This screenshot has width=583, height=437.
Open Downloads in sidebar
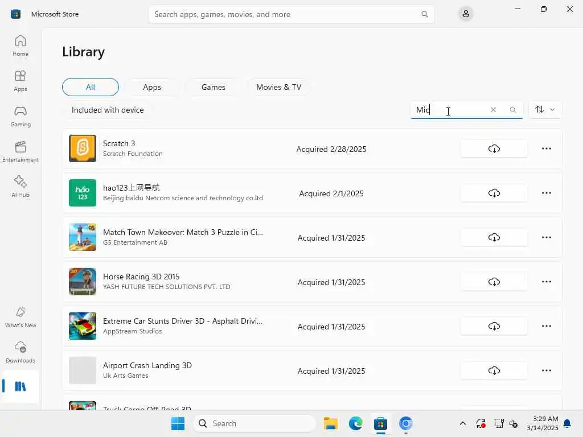[20, 353]
